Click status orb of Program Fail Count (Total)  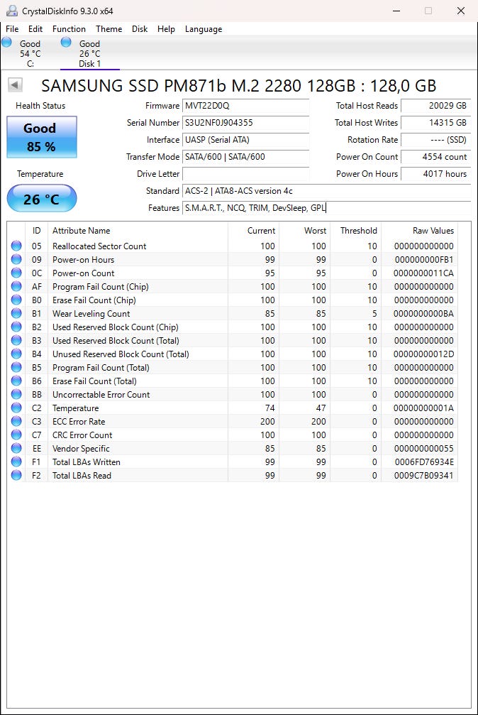(16, 367)
